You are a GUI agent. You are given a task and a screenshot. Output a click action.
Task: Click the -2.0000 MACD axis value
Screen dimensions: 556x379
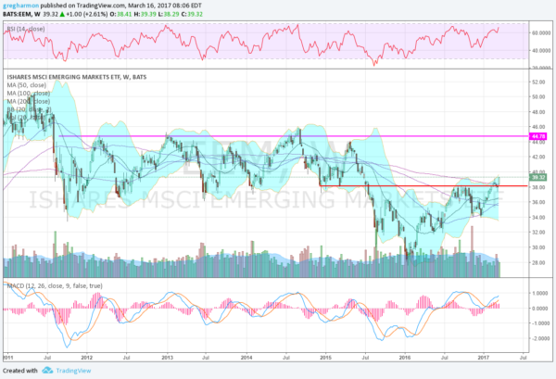[x=541, y=338]
